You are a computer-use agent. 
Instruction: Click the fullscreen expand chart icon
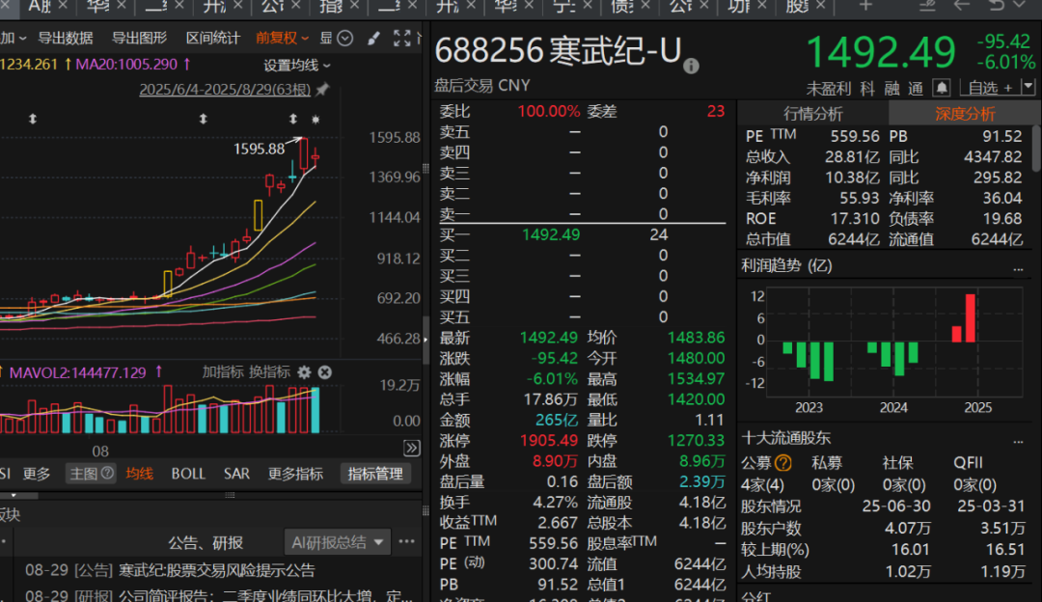[402, 39]
